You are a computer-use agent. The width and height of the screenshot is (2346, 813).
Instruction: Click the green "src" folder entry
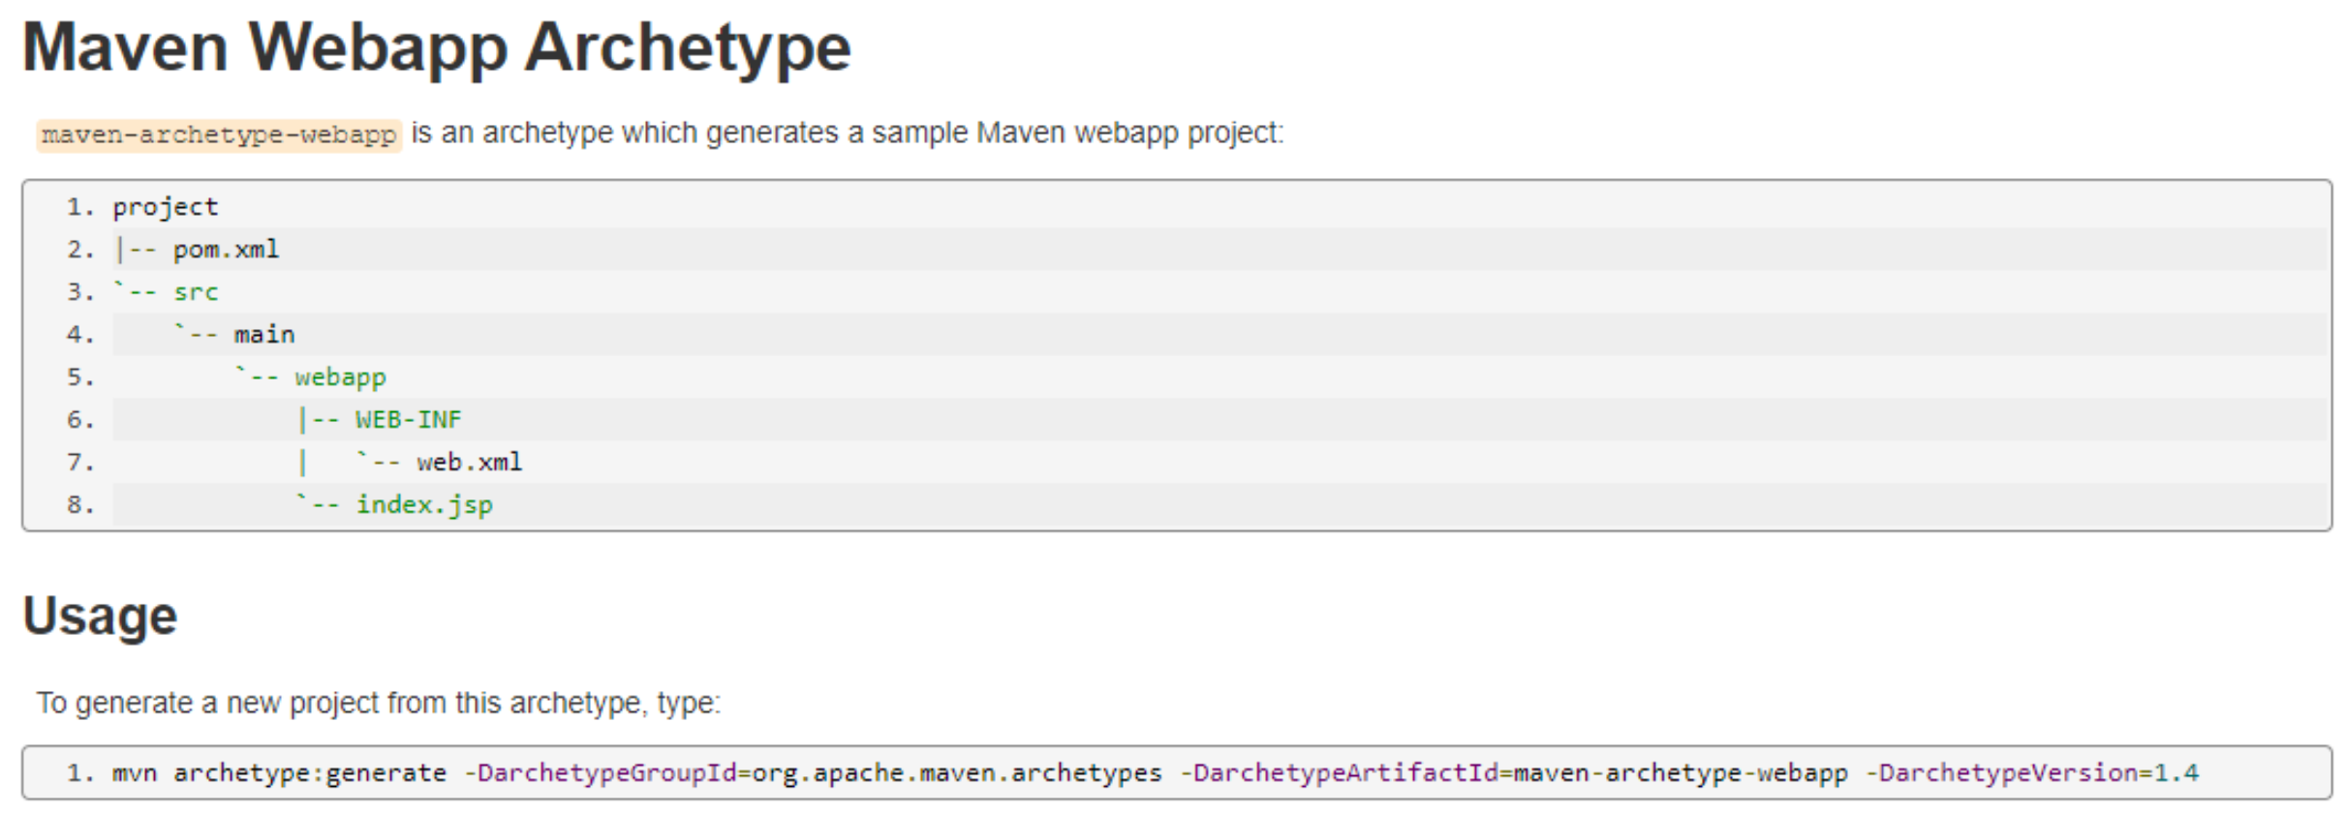[196, 292]
